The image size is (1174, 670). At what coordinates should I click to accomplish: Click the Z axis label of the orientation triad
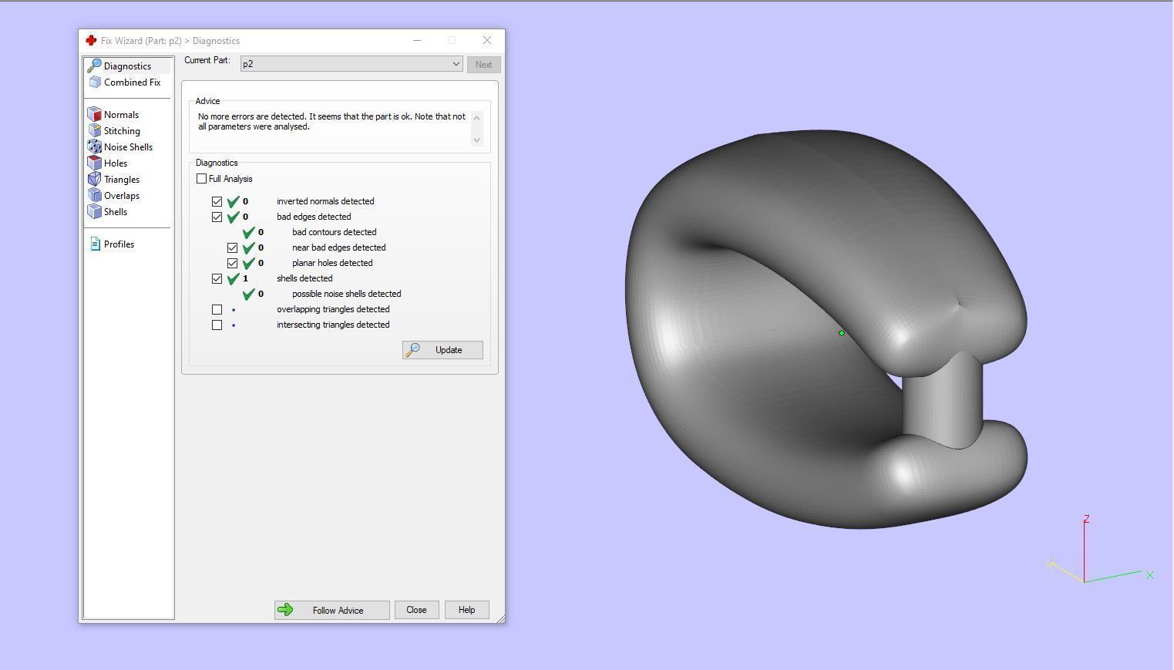(x=1086, y=519)
